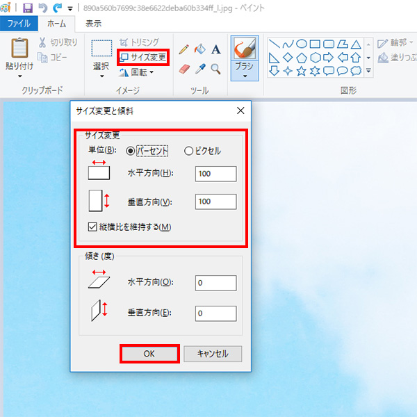Click the 貼り付け clipboard icon
Screen dimensions: 417x417
point(19,48)
